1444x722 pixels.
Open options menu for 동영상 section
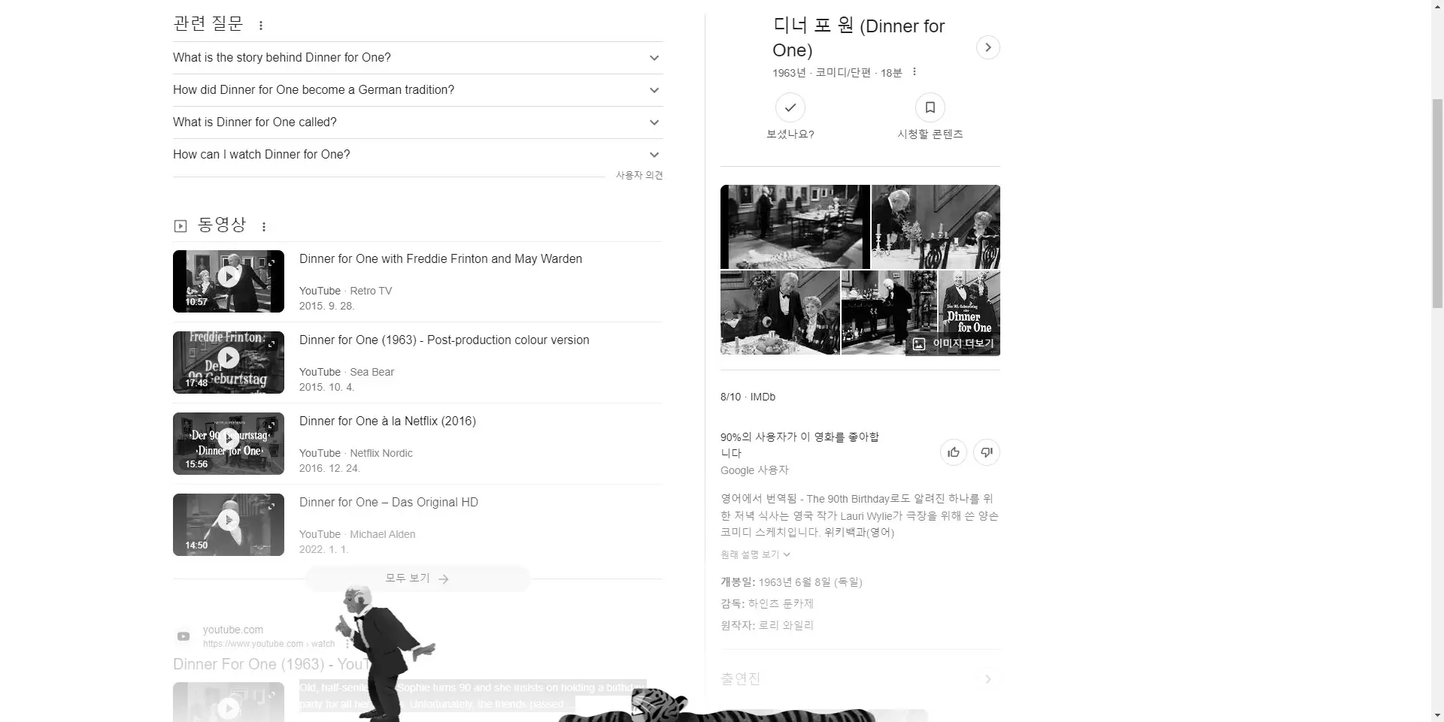263,226
